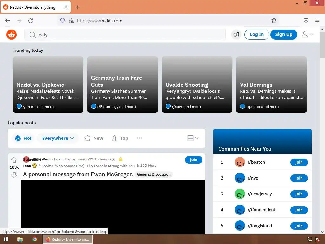Image resolution: width=325 pixels, height=244 pixels.
Task: Open u/thauron93 user profile
Action: click(82, 159)
